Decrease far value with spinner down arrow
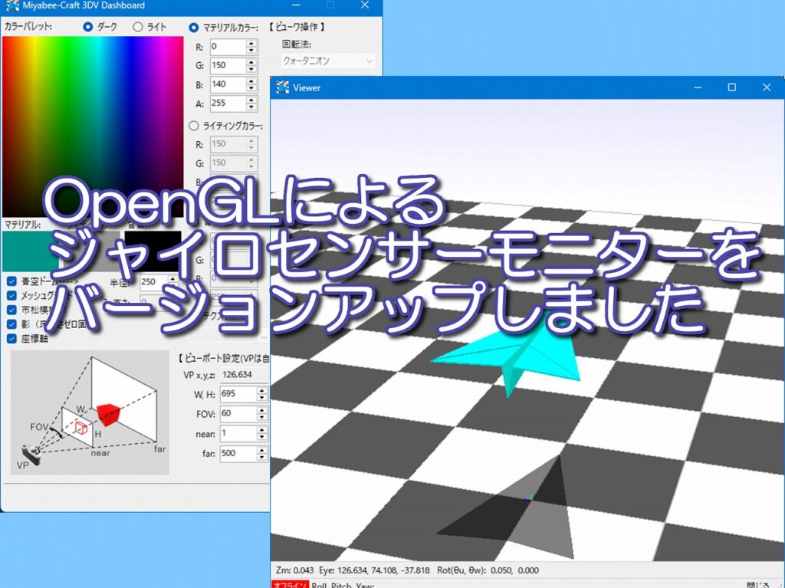Viewport: 785px width, 588px height. pos(262,457)
